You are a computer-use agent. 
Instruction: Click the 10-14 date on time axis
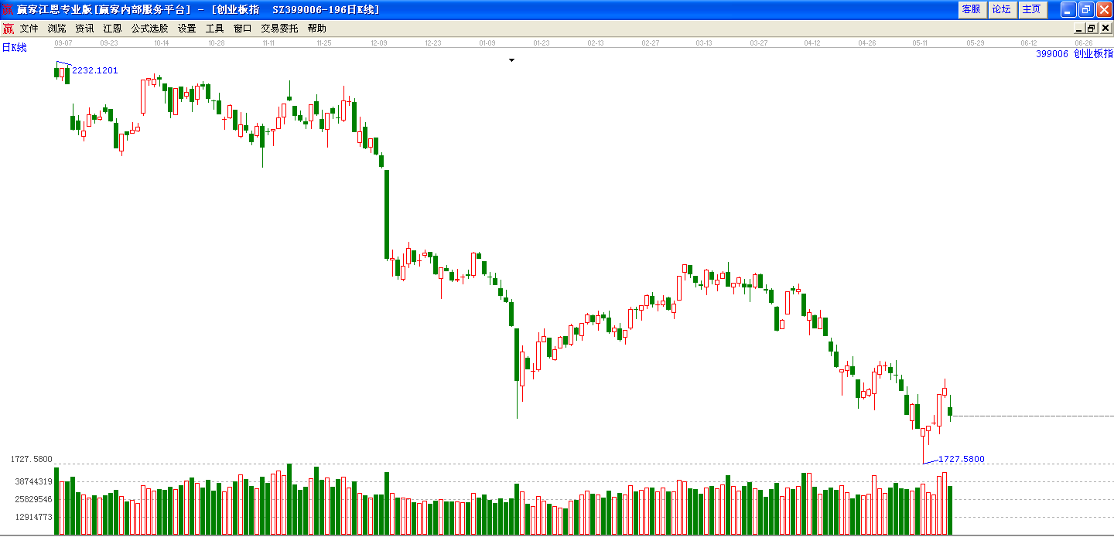click(162, 43)
